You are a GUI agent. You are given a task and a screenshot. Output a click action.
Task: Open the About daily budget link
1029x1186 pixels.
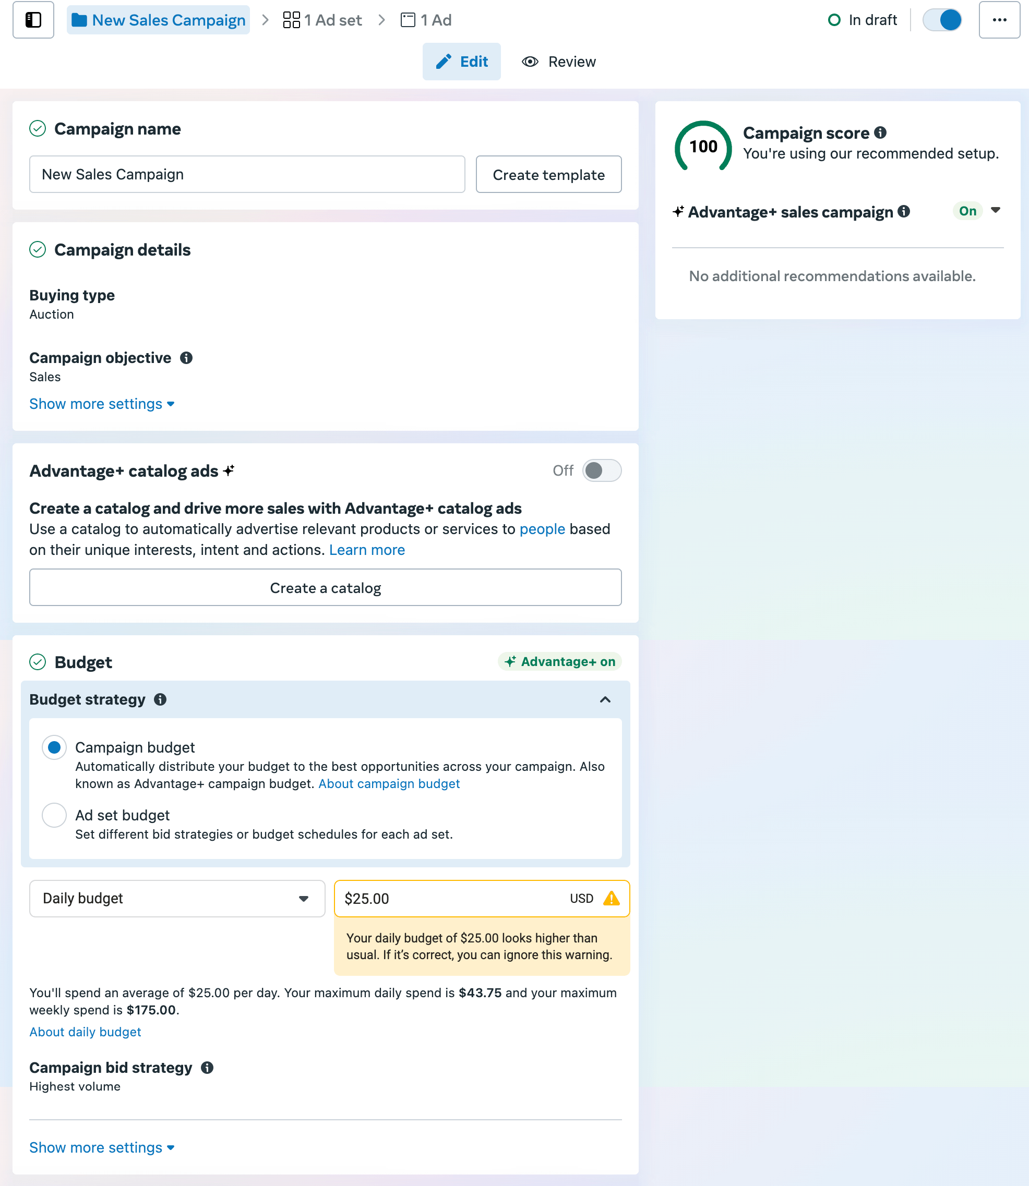coord(85,1032)
